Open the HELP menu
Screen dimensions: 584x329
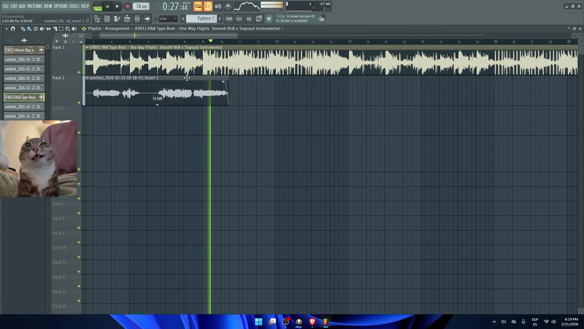[85, 6]
